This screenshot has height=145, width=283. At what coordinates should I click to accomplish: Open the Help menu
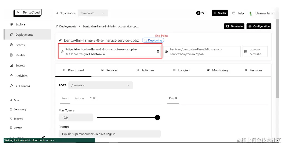click(x=238, y=13)
